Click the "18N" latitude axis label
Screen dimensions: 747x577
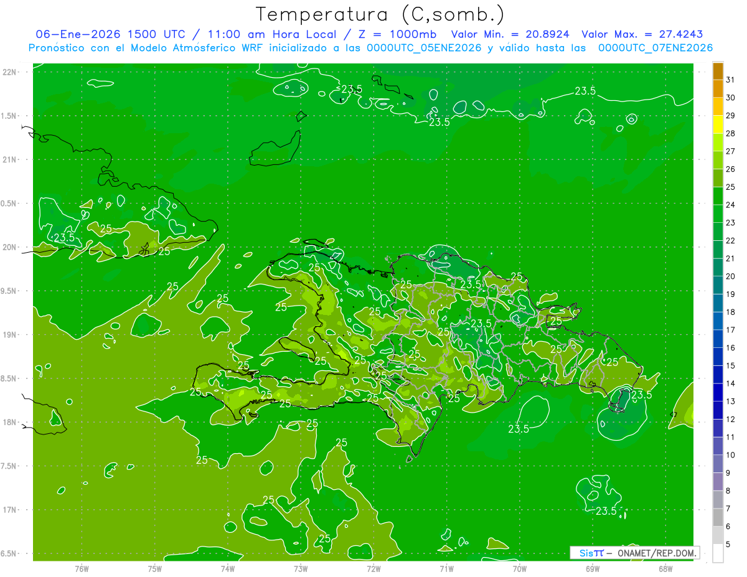11,422
